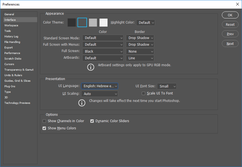Click the Reset button
This screenshot has height=167, width=242.
(230, 25)
